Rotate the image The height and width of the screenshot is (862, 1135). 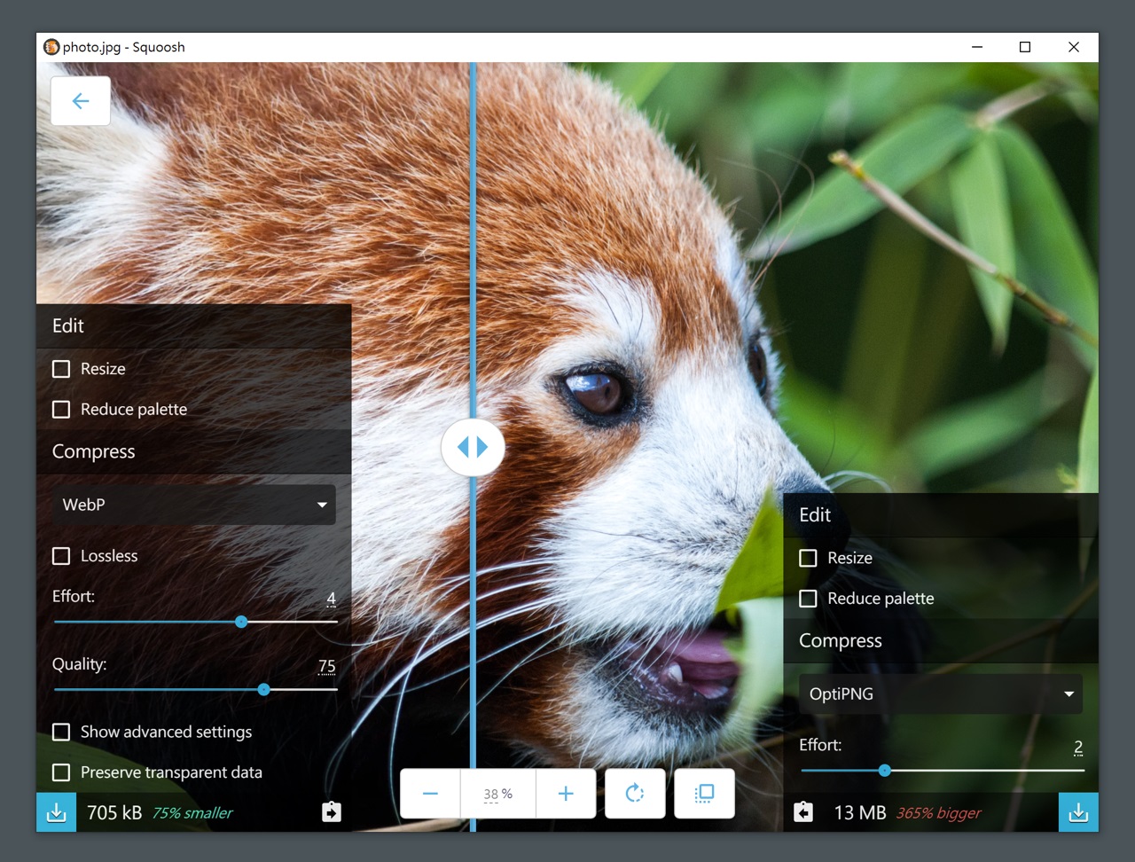(x=635, y=794)
